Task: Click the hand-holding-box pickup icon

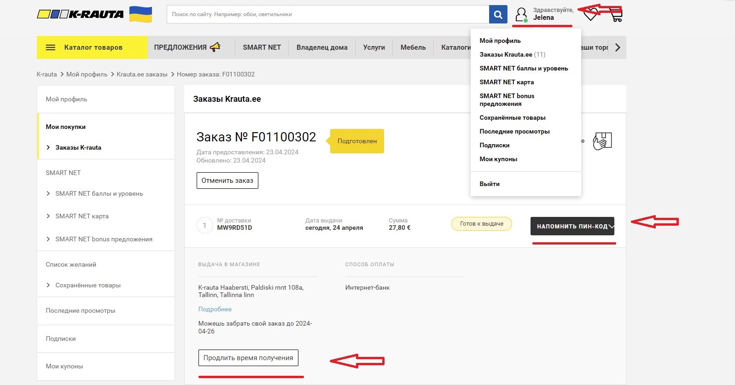Action: [602, 141]
